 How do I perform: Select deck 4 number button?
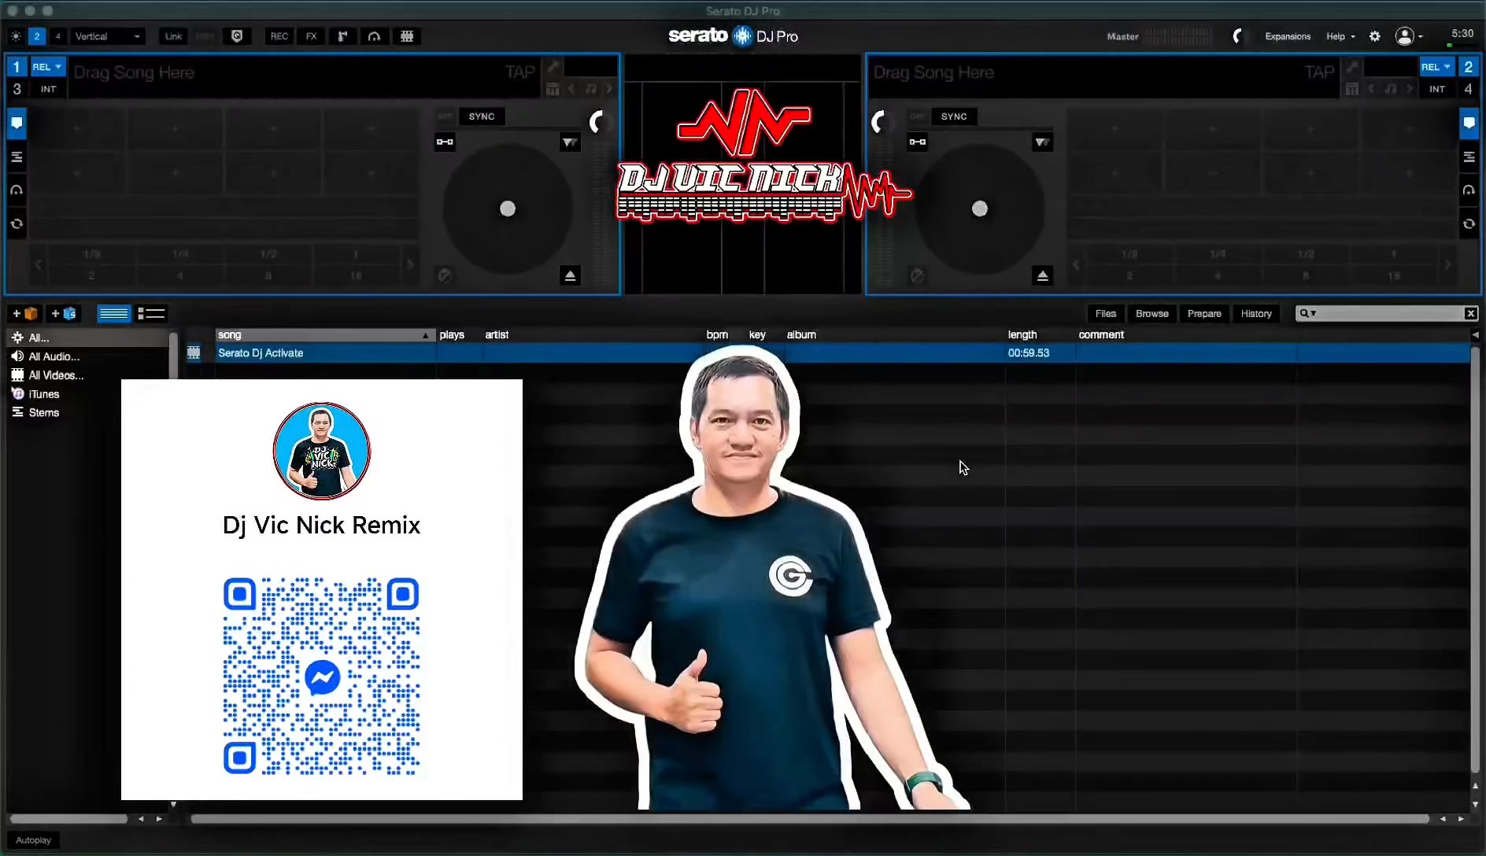click(x=1469, y=89)
